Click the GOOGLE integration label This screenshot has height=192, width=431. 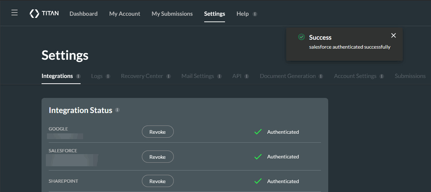pos(58,129)
